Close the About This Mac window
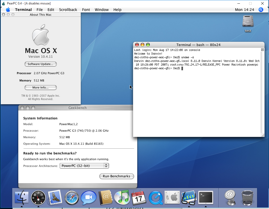The width and height of the screenshot is (269, 209). click(x=3, y=15)
